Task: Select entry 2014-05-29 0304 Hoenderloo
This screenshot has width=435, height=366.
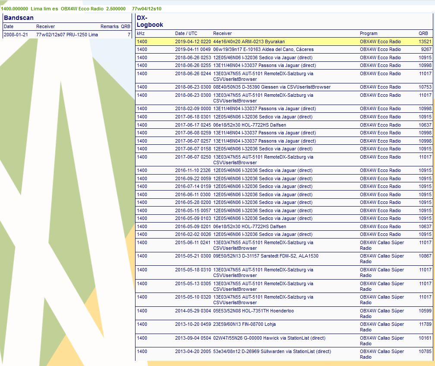Action: (x=284, y=314)
